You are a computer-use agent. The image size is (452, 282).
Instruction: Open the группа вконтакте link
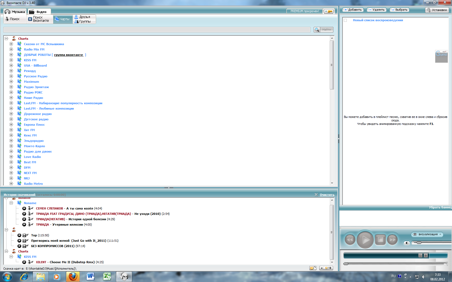tap(69, 55)
